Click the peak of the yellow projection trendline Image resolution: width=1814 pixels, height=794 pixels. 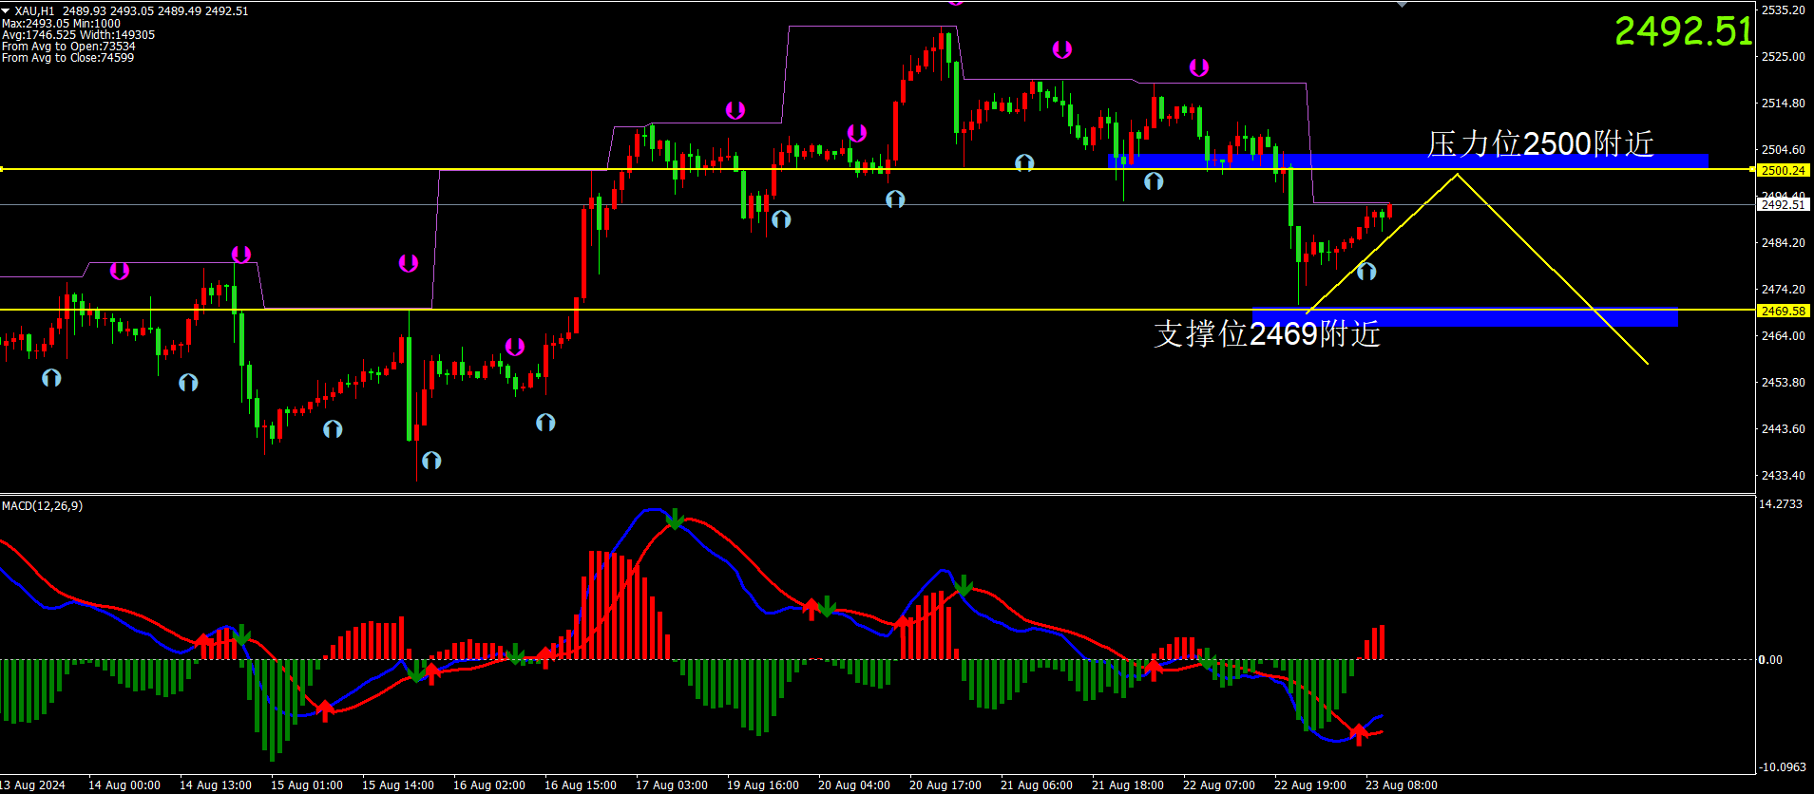coord(1457,175)
